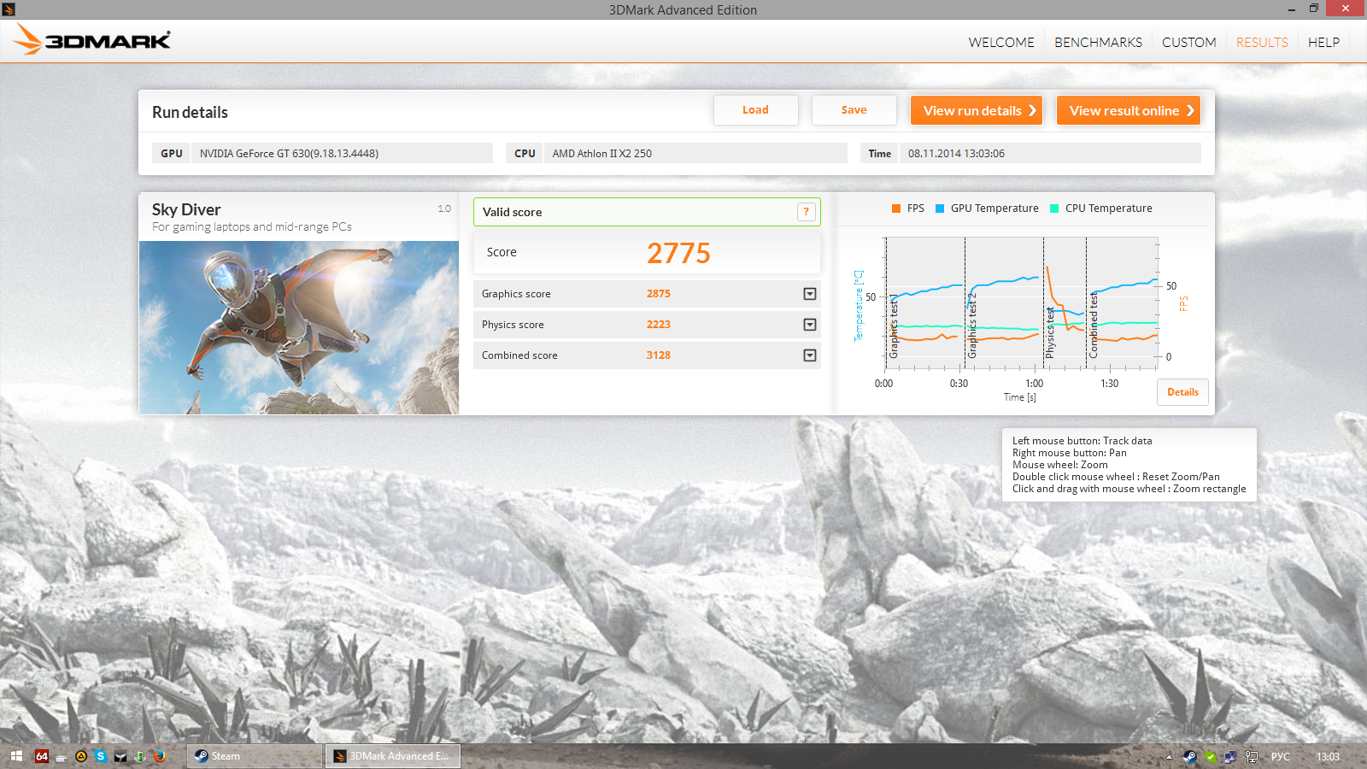Show hidden system tray icons
1367x769 pixels.
point(1169,756)
